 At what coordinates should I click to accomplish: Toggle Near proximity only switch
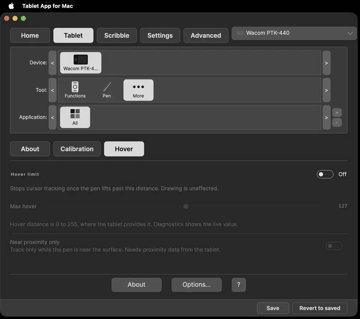click(x=334, y=246)
